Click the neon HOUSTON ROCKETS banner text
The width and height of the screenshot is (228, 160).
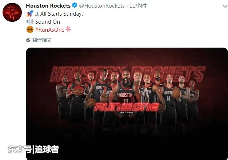point(128,74)
